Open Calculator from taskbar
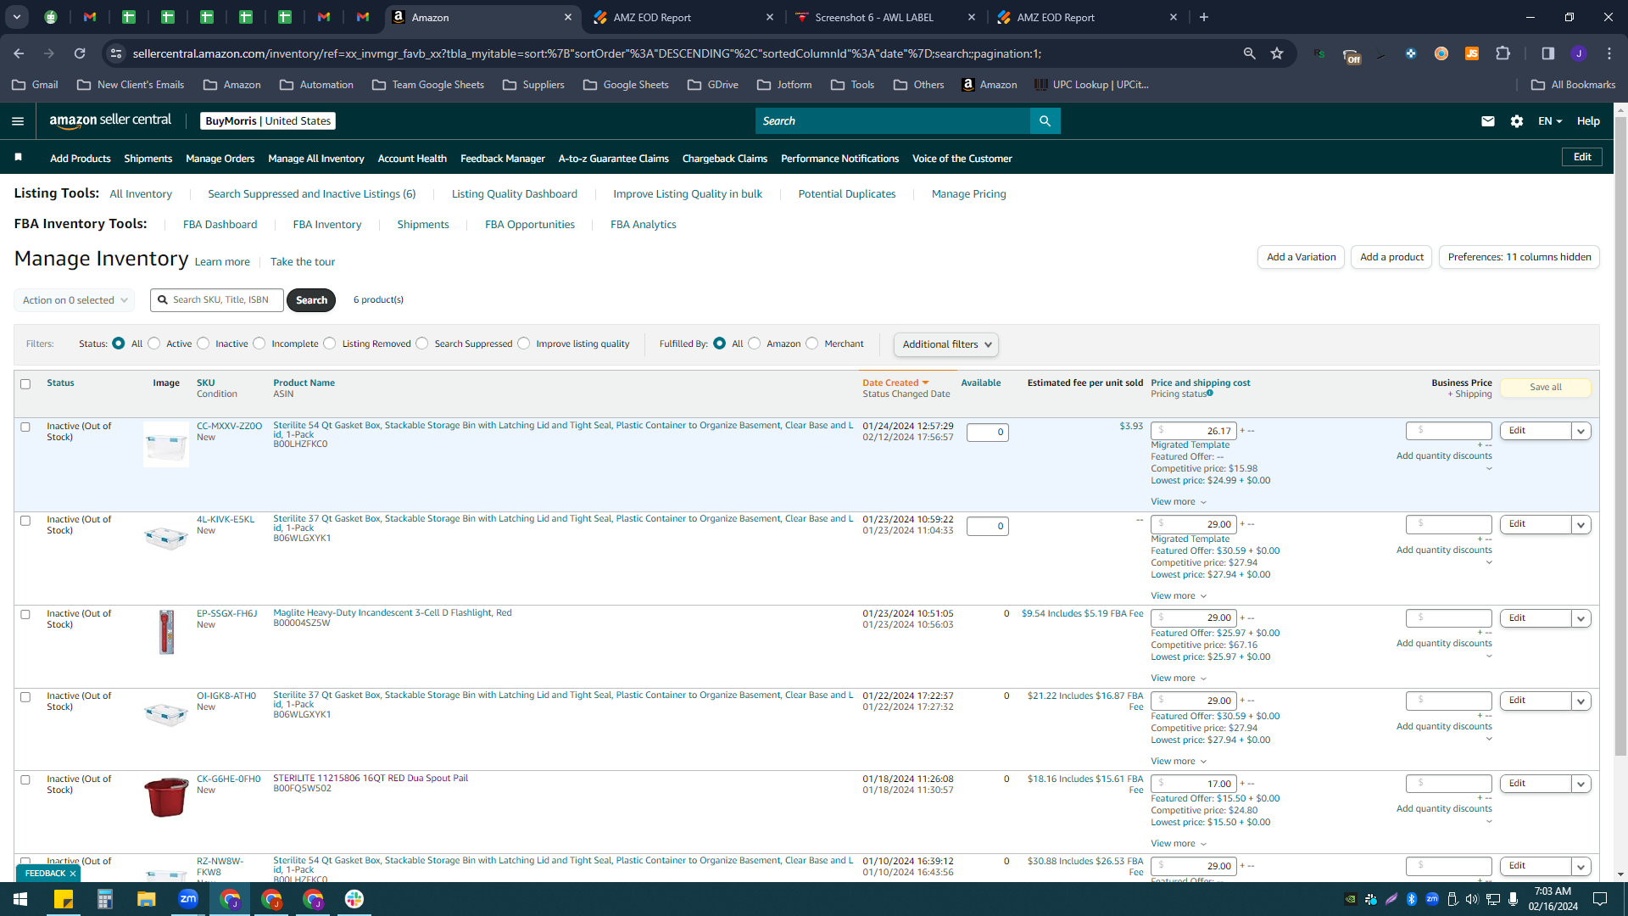The width and height of the screenshot is (1628, 916). (x=104, y=899)
